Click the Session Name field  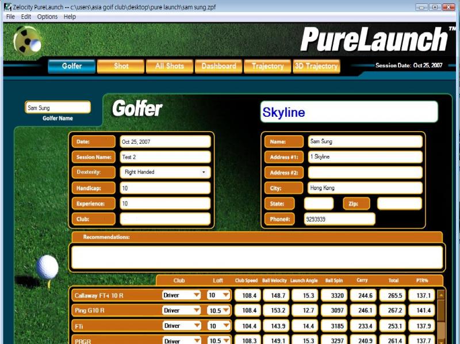(x=165, y=156)
